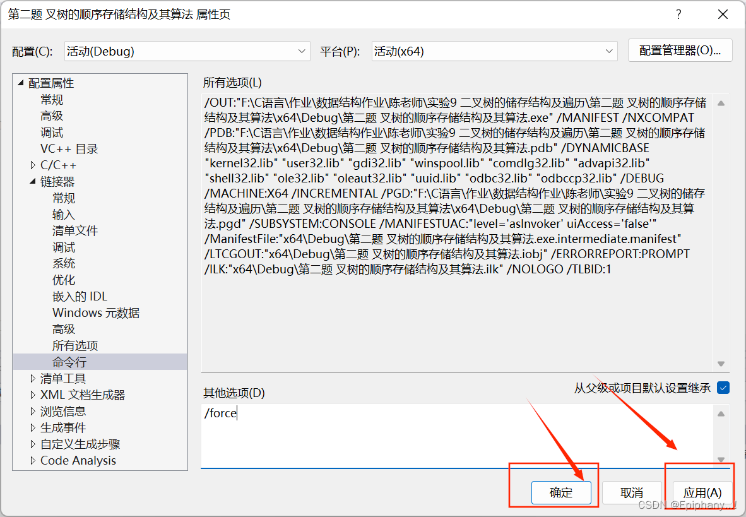Open the 配置管理器(O) configuration manager
The height and width of the screenshot is (517, 746).
(x=680, y=51)
